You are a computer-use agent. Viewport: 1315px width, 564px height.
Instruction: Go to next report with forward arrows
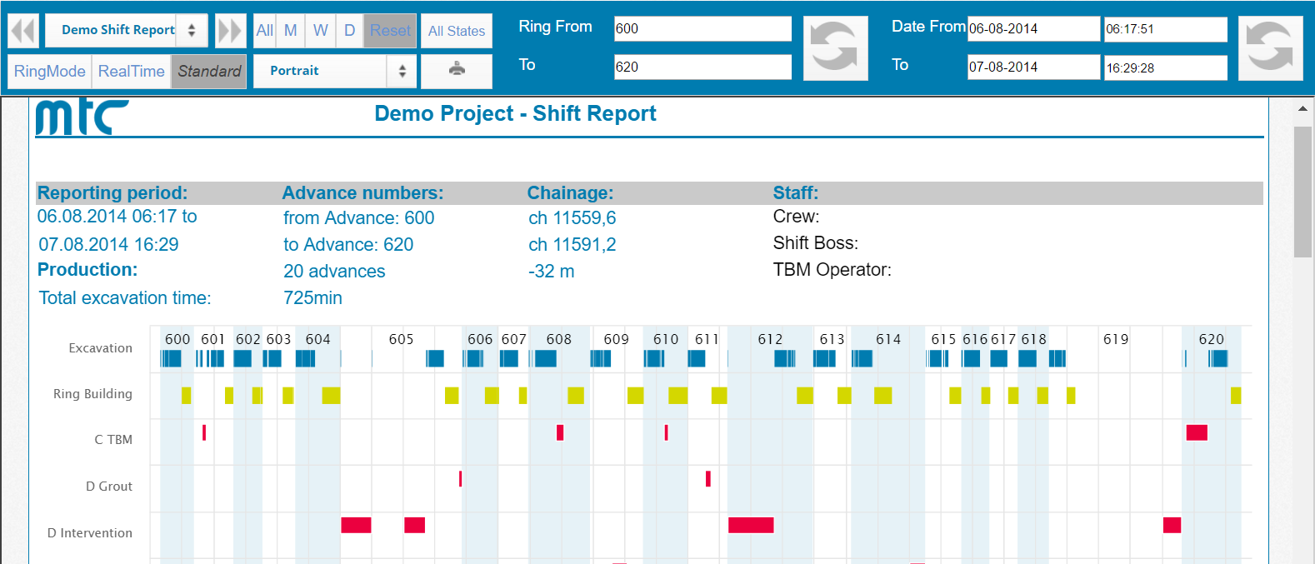click(x=230, y=31)
